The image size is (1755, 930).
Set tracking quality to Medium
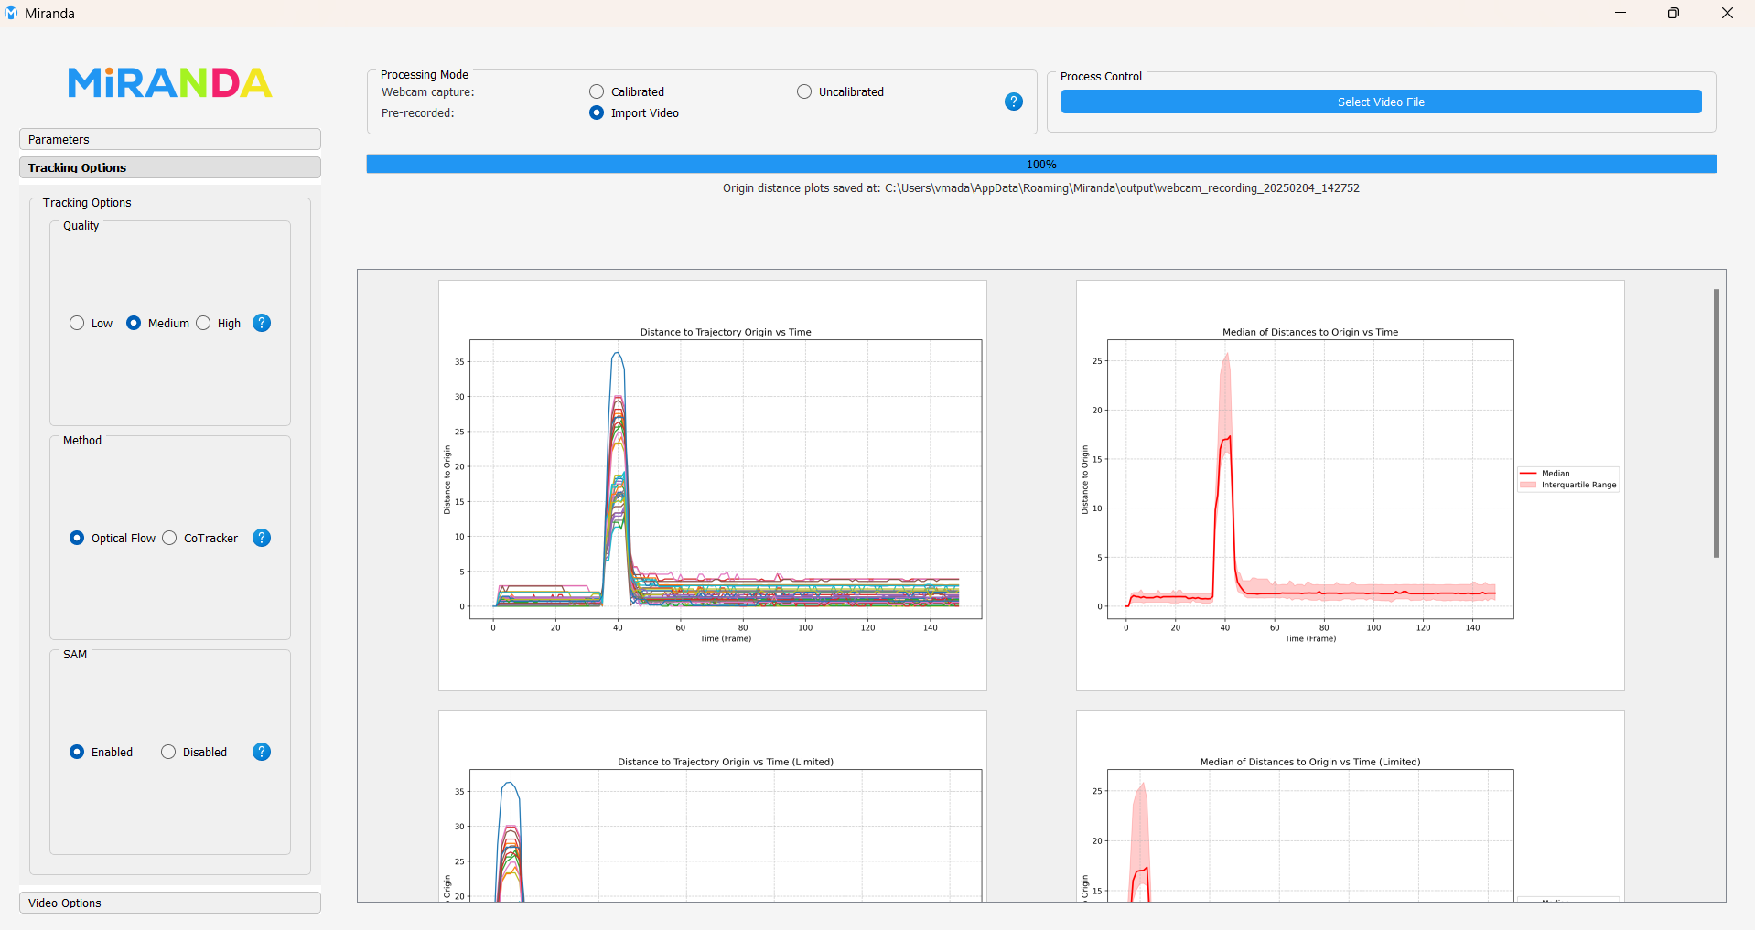(157, 323)
